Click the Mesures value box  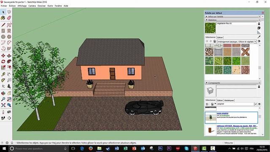tap(251, 143)
